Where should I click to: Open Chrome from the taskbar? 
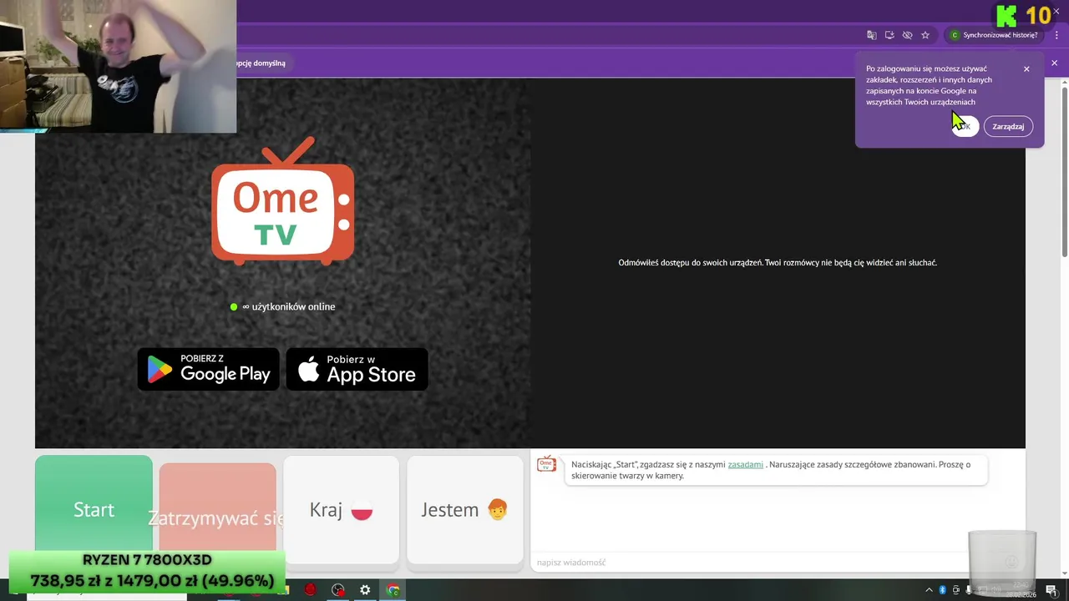[393, 590]
